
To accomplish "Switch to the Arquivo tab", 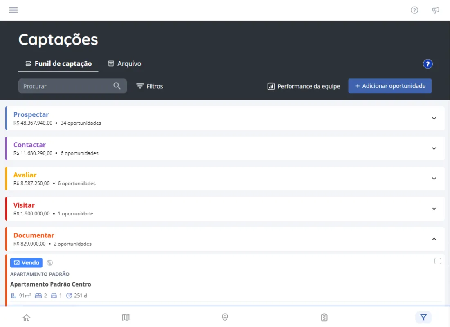I will (x=124, y=64).
